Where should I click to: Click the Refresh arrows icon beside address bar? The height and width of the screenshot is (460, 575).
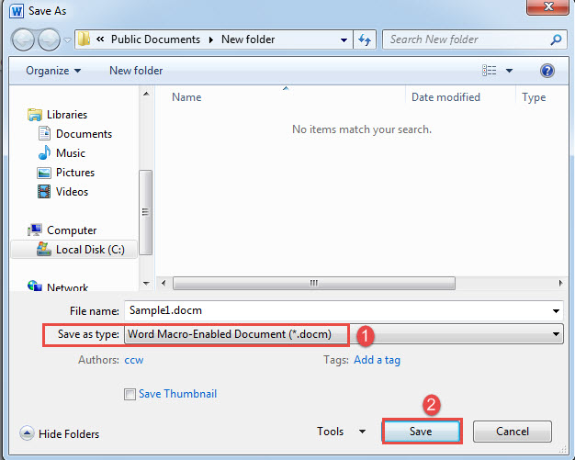[x=366, y=40]
